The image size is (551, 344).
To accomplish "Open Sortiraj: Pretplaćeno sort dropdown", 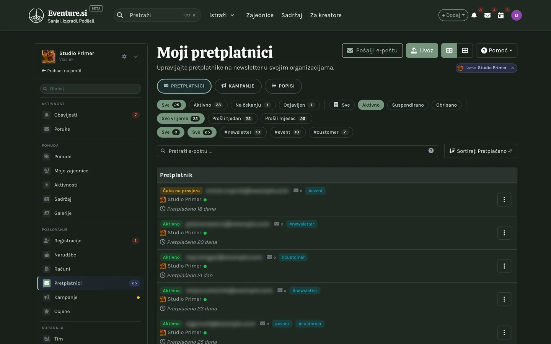I will (x=481, y=151).
